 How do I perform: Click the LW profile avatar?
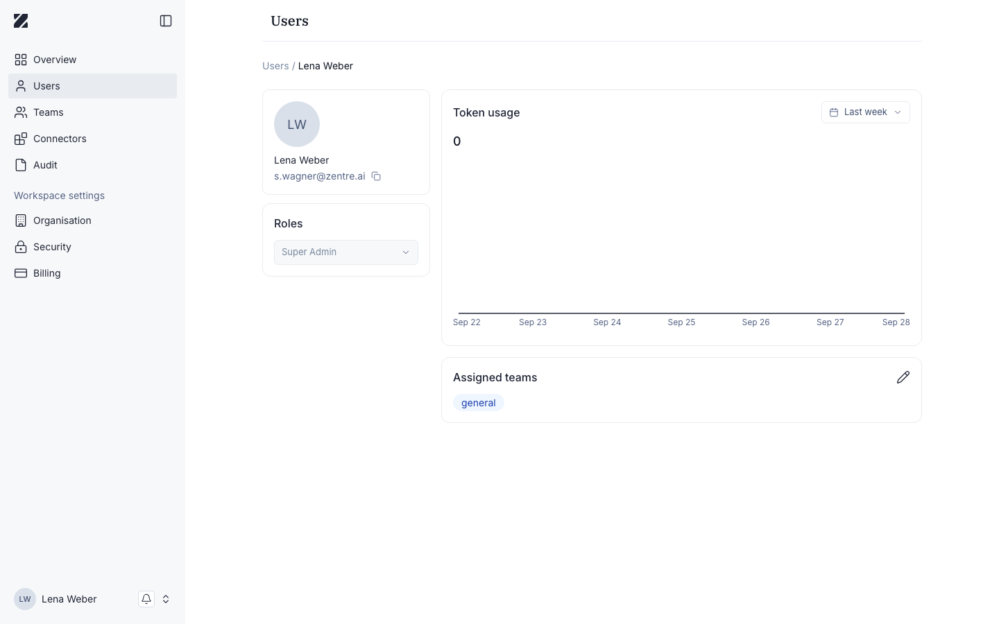[x=297, y=125]
